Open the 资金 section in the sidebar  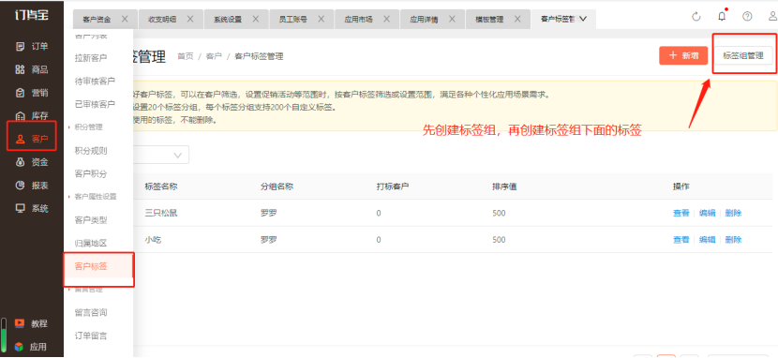(32, 161)
